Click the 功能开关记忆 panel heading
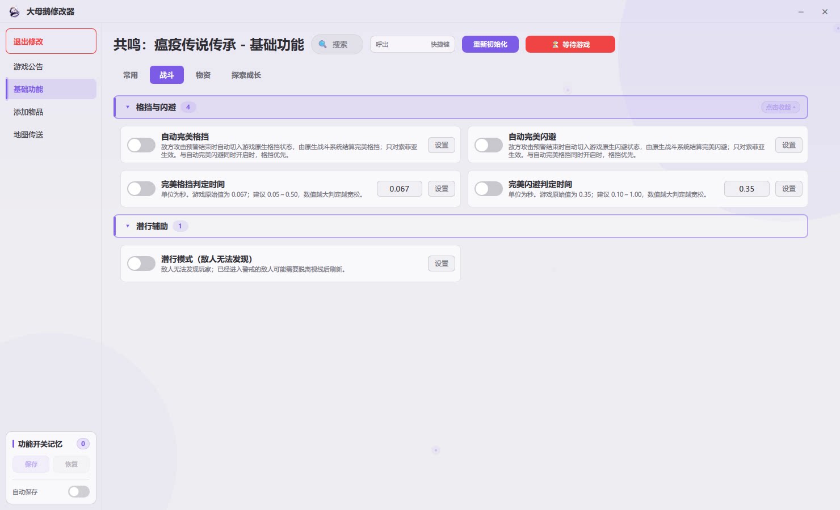This screenshot has width=840, height=510. tap(40, 444)
